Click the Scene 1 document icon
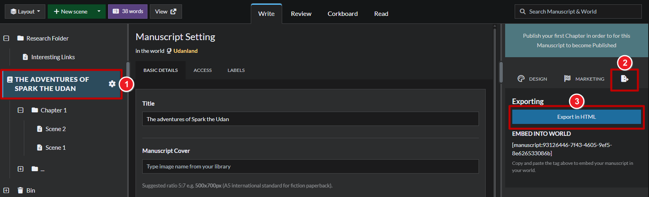649x197 pixels. point(39,147)
